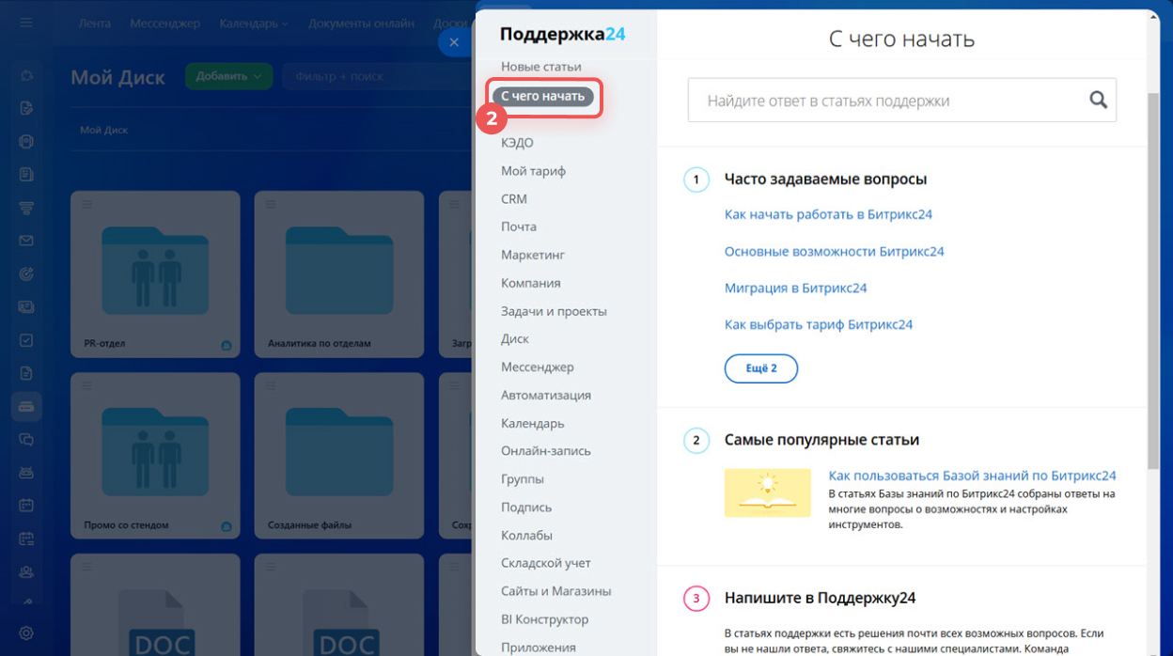This screenshot has width=1173, height=656.
Task: Open Как пользоваться Базой знаний article link
Action: 973,476
